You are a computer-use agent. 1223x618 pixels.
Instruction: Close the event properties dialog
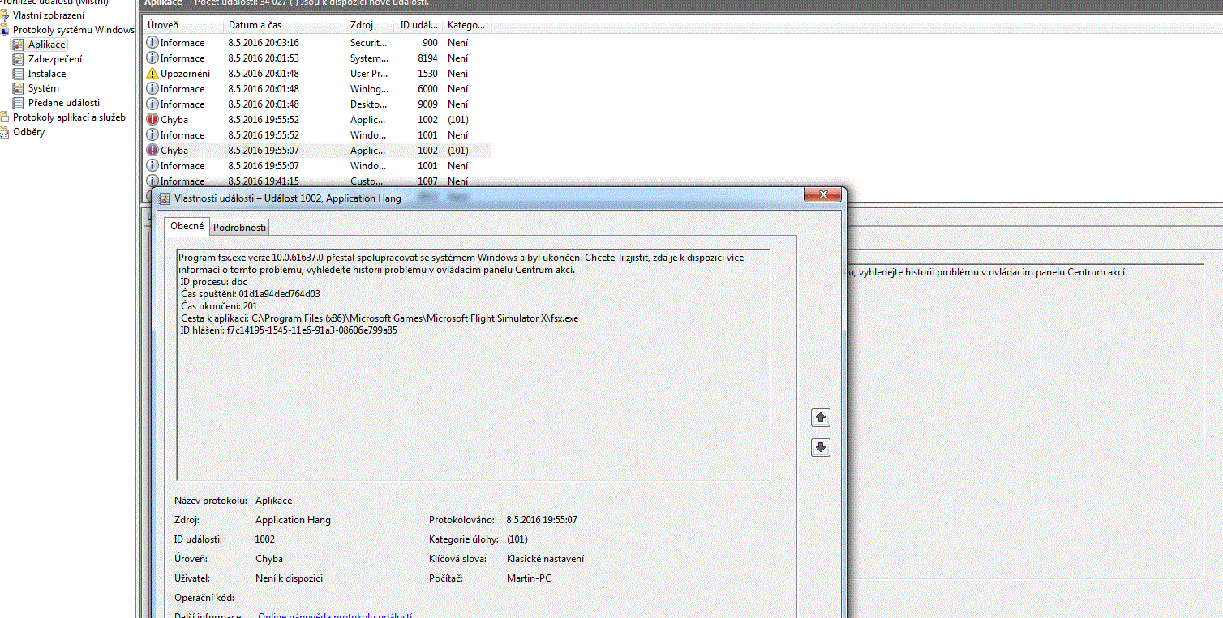[822, 195]
